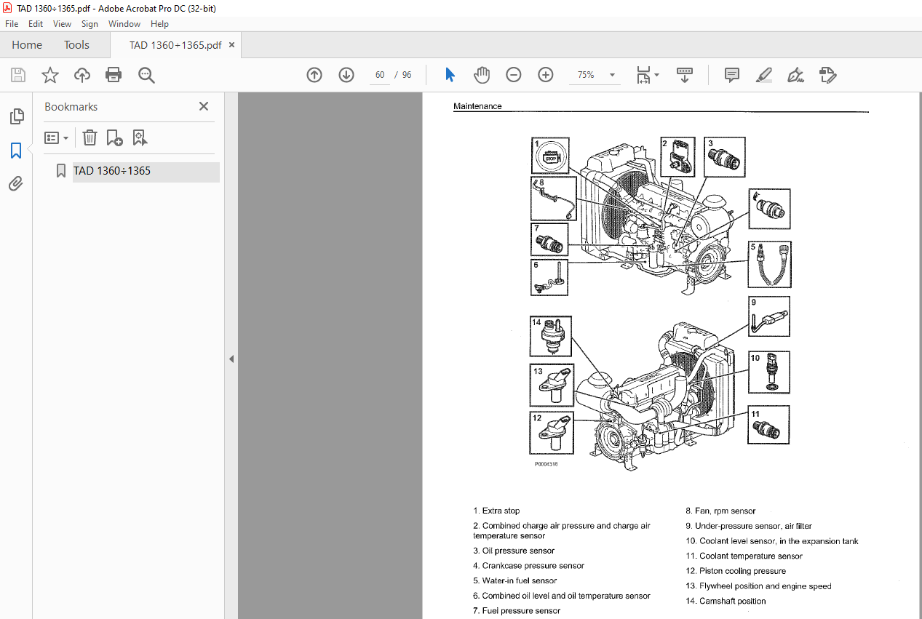Open the View menu
This screenshot has width=922, height=619.
point(62,24)
